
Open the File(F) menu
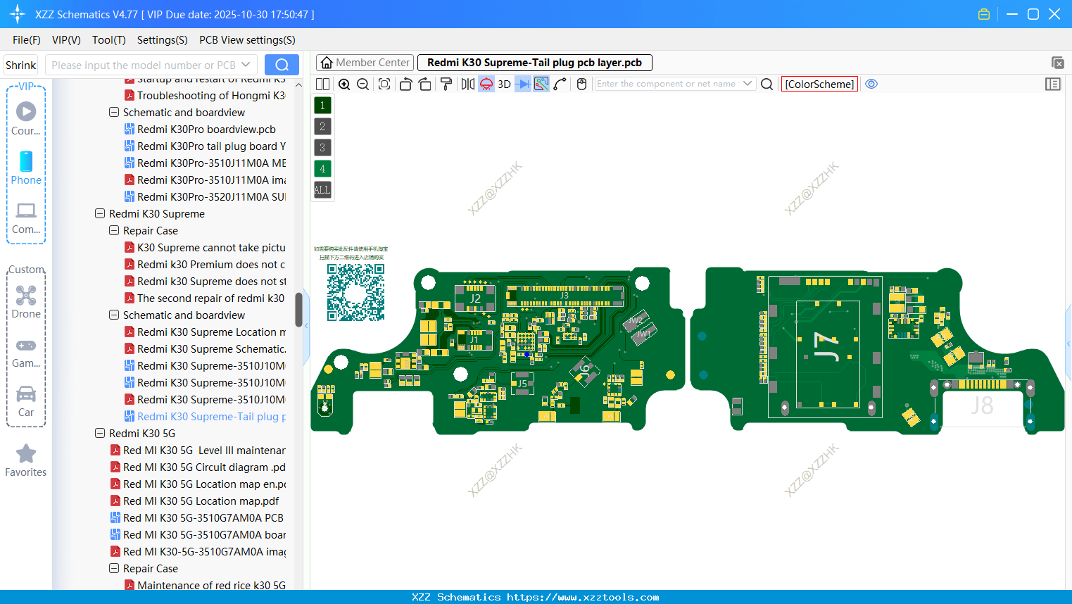pyautogui.click(x=27, y=40)
